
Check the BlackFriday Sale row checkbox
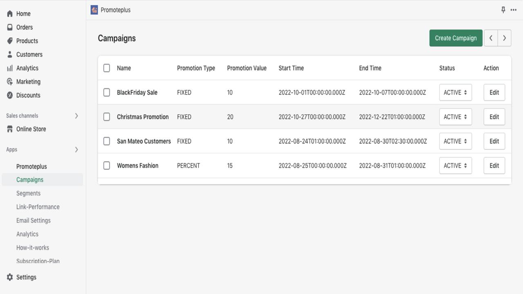point(107,92)
